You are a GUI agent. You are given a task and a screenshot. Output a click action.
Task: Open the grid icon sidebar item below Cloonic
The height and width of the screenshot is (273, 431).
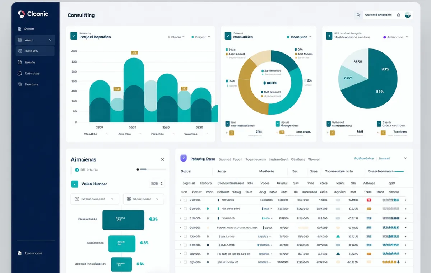click(x=19, y=29)
